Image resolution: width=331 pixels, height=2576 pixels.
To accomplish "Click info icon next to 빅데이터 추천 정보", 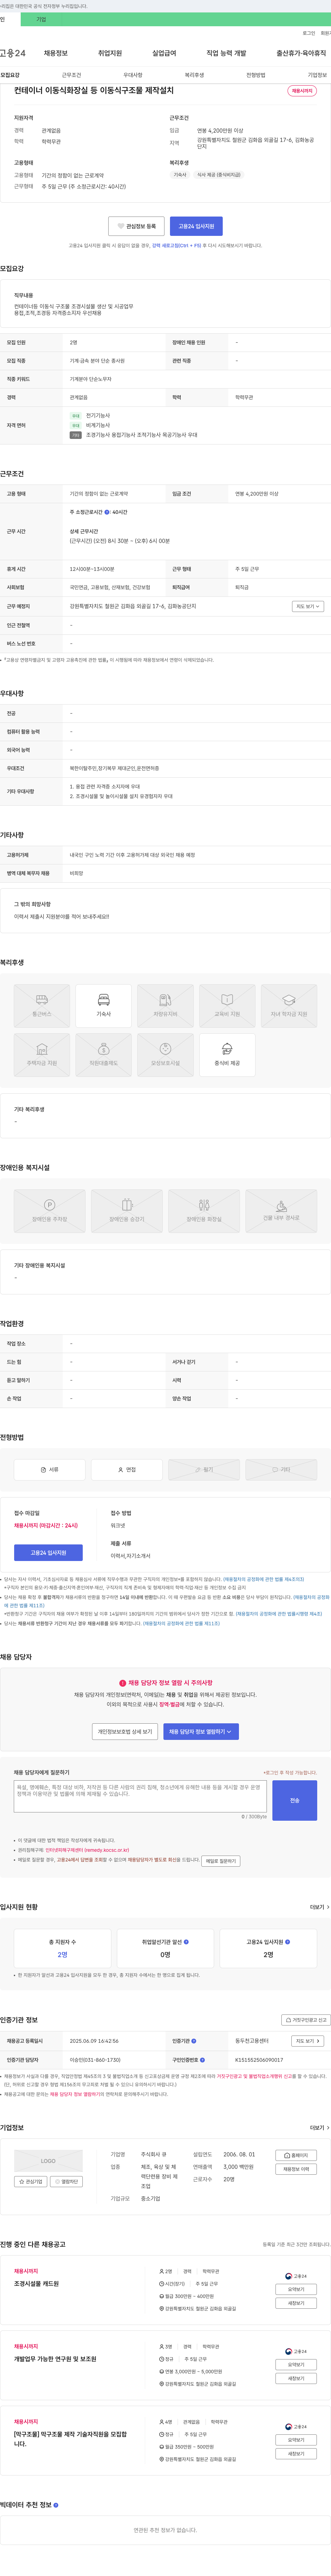I will coord(56,2505).
